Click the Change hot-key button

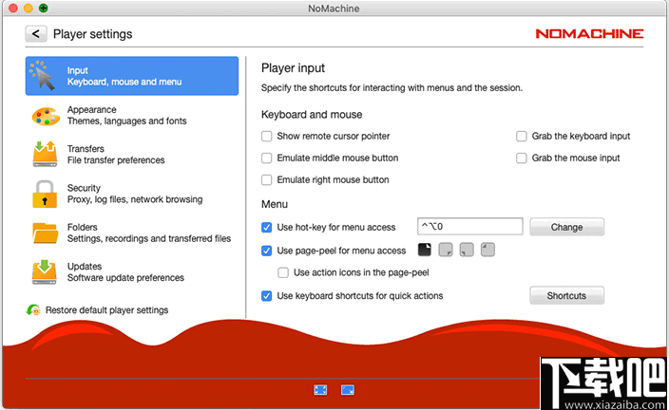tap(566, 227)
